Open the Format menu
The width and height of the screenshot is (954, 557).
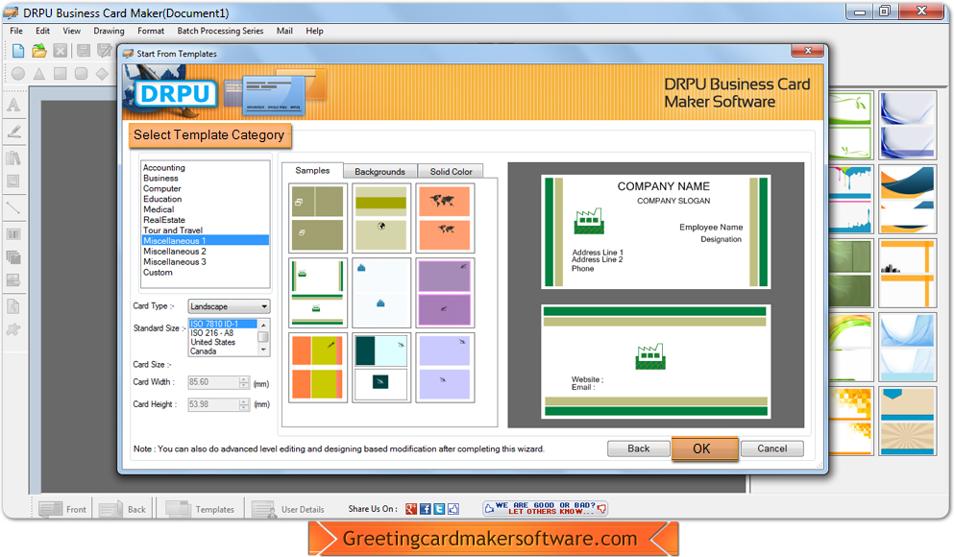(x=151, y=31)
